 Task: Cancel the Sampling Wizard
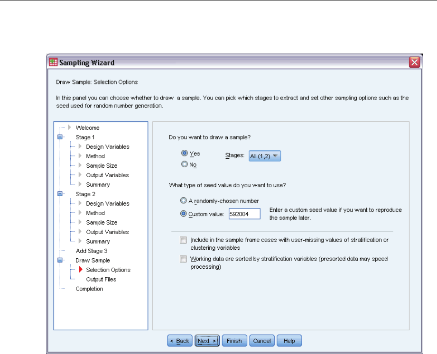[262, 341]
